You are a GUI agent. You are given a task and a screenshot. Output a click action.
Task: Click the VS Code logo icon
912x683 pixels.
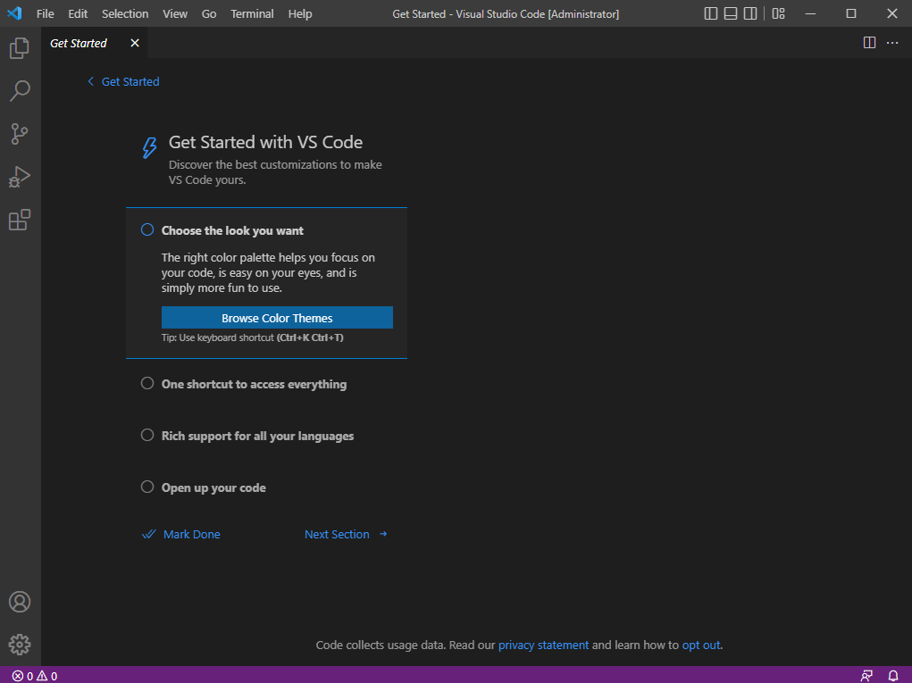(x=14, y=13)
